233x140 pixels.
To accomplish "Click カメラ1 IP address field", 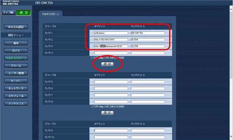I will click(111, 33).
